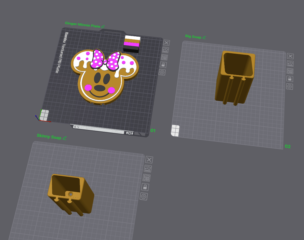Auto-orient objects on Ginger Minnie Plate
Image resolution: width=304 pixels, height=240 pixels.
(166, 50)
